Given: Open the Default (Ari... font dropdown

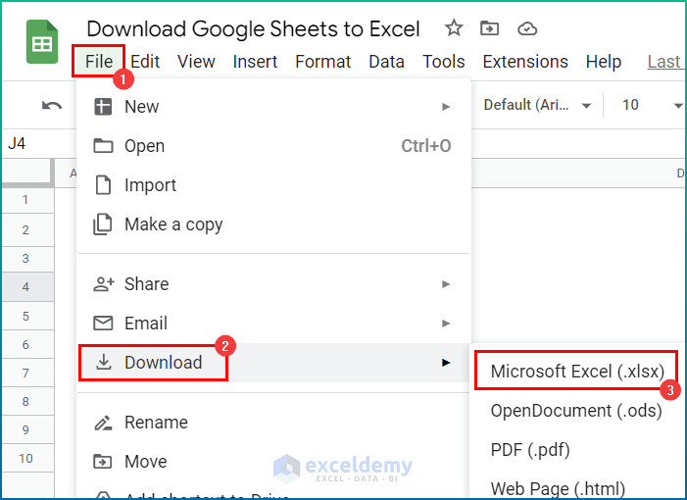Looking at the screenshot, I should (537, 105).
